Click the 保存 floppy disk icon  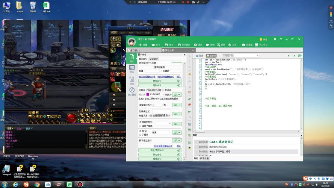tap(166, 45)
